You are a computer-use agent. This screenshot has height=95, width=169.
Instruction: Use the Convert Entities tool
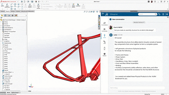point(30,6)
